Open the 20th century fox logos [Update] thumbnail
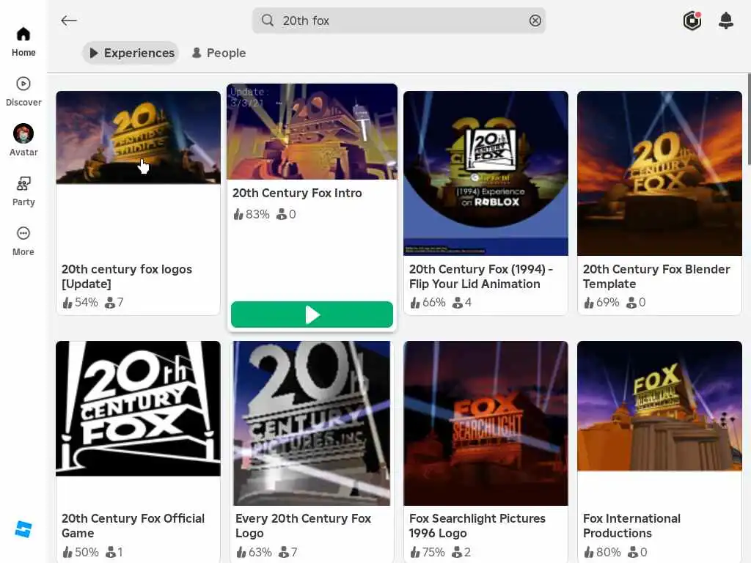This screenshot has height=563, width=751. tap(139, 137)
